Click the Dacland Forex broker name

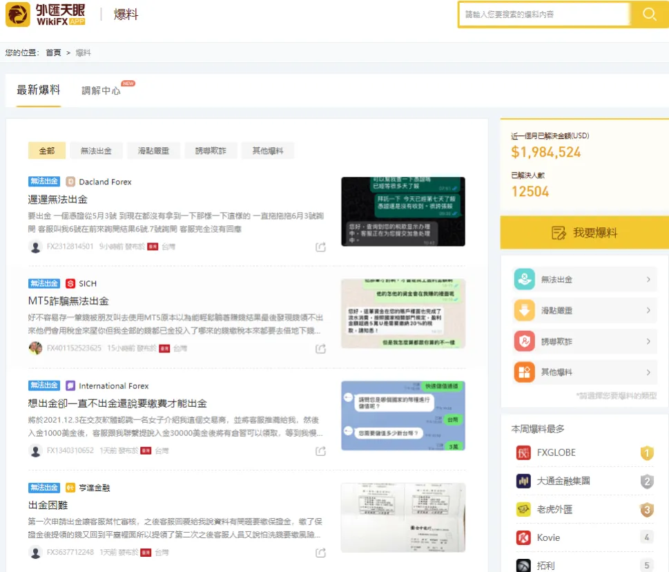point(106,182)
